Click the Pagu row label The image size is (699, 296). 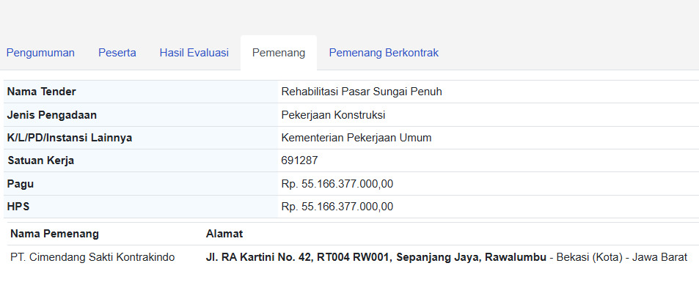coord(21,184)
